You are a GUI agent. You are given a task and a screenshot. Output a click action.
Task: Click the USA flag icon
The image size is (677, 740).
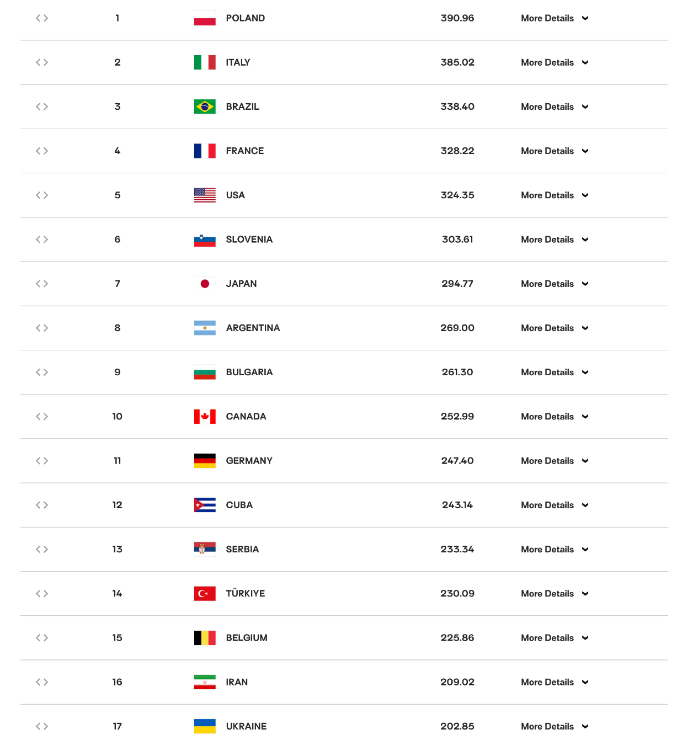tap(205, 195)
